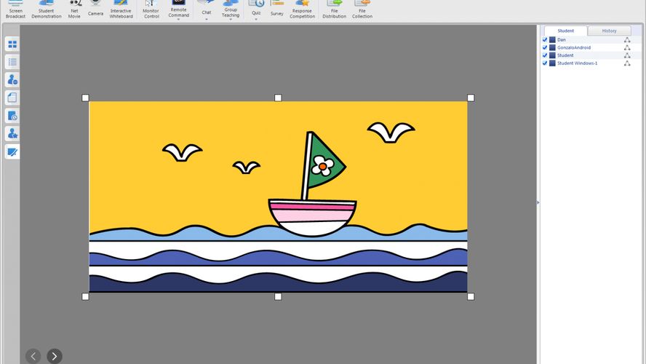Expand the Group Teaching dropdown arrow
The width and height of the screenshot is (646, 364).
click(x=231, y=20)
